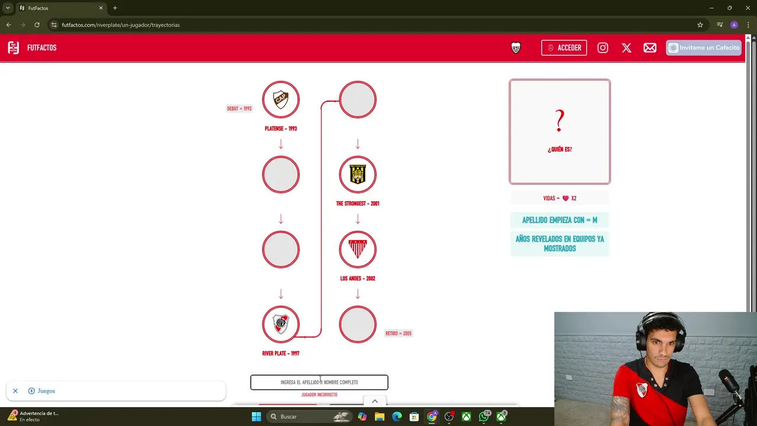Open Chrome media control icon in toolbar

[720, 25]
